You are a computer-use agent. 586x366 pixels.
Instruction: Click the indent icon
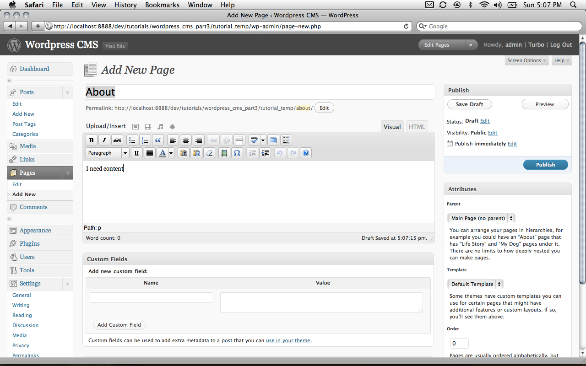click(265, 153)
